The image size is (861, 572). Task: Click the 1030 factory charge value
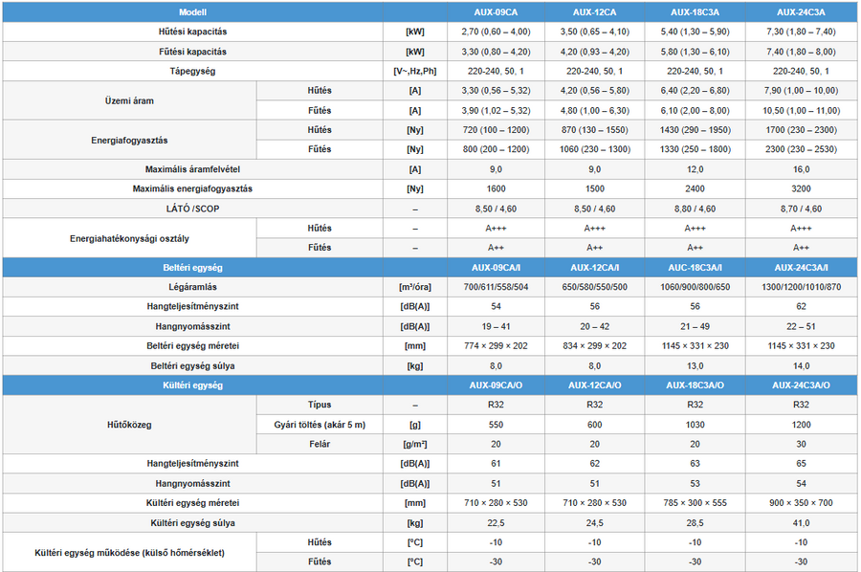[695, 425]
